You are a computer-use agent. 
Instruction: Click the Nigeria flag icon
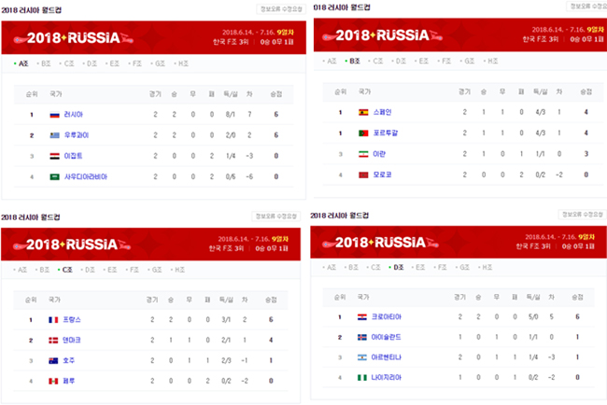click(x=362, y=377)
